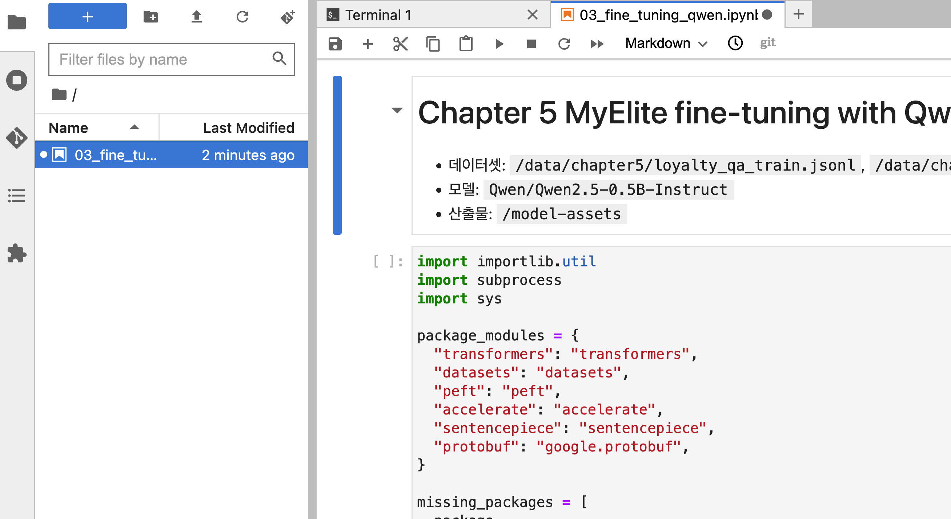Close the Terminal 1 tab

pos(532,15)
